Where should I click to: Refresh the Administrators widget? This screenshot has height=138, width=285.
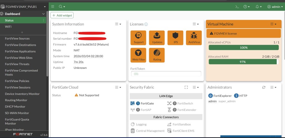(264, 87)
